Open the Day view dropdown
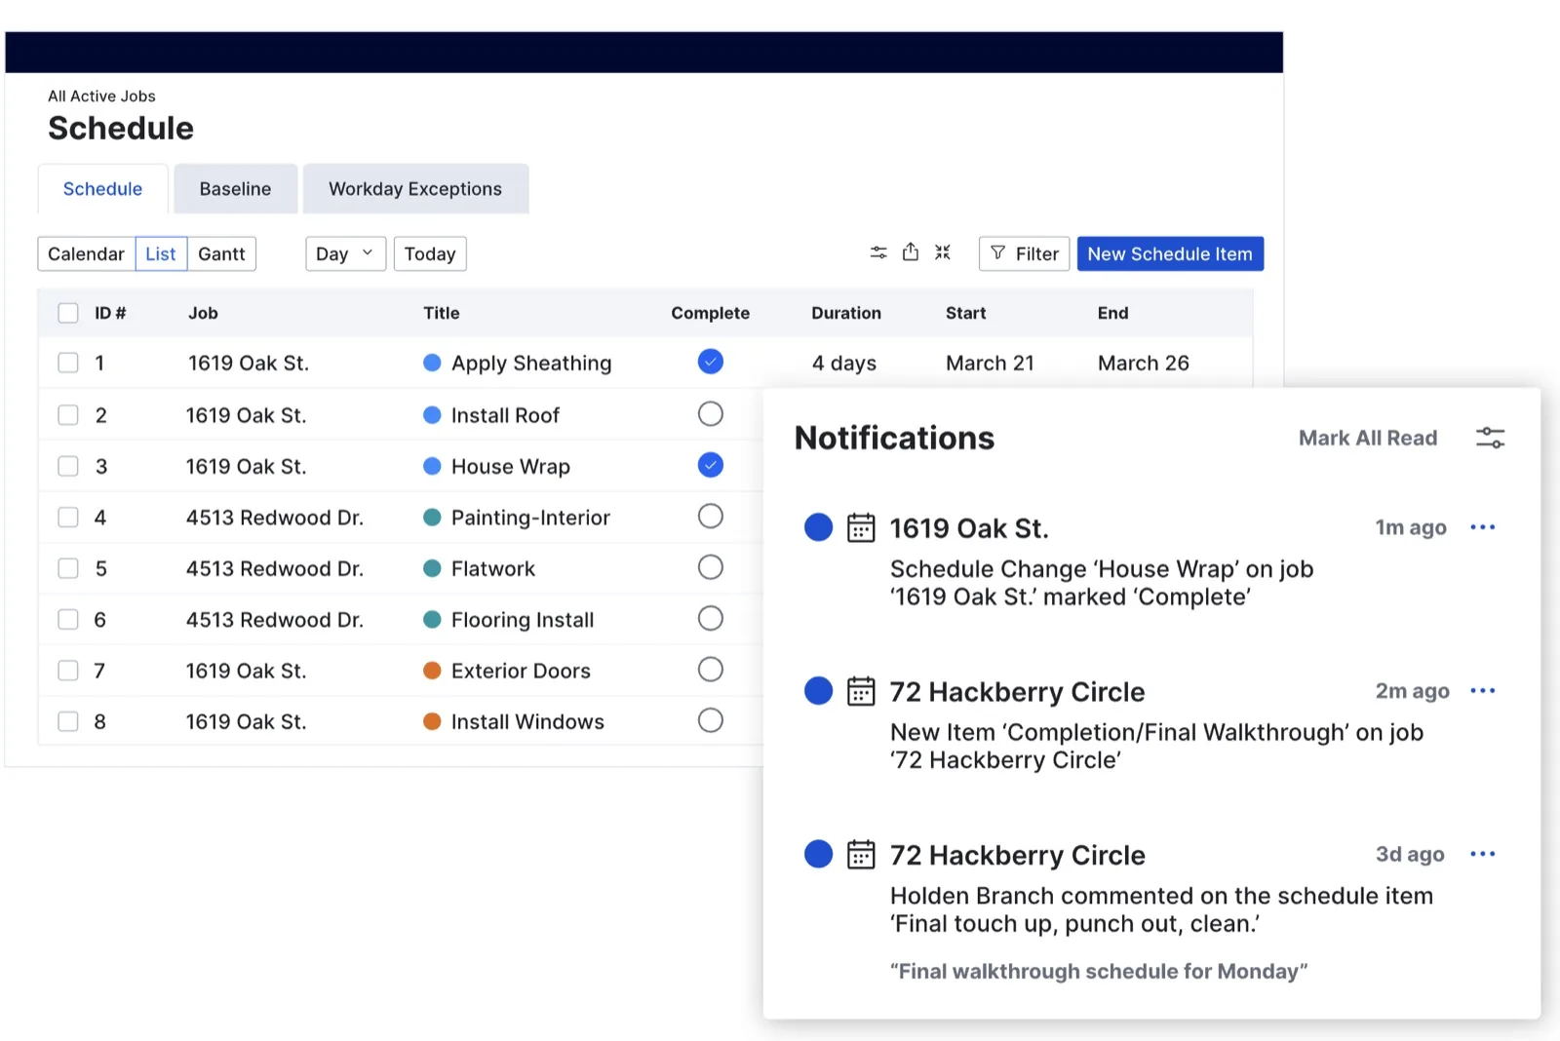 pyautogui.click(x=345, y=253)
